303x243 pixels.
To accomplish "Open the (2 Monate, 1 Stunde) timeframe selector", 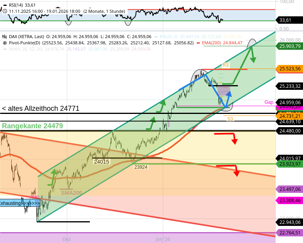I will (104, 11).
